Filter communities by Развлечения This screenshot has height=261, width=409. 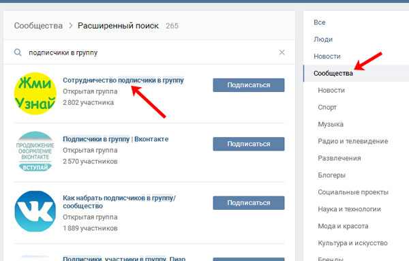(x=339, y=158)
